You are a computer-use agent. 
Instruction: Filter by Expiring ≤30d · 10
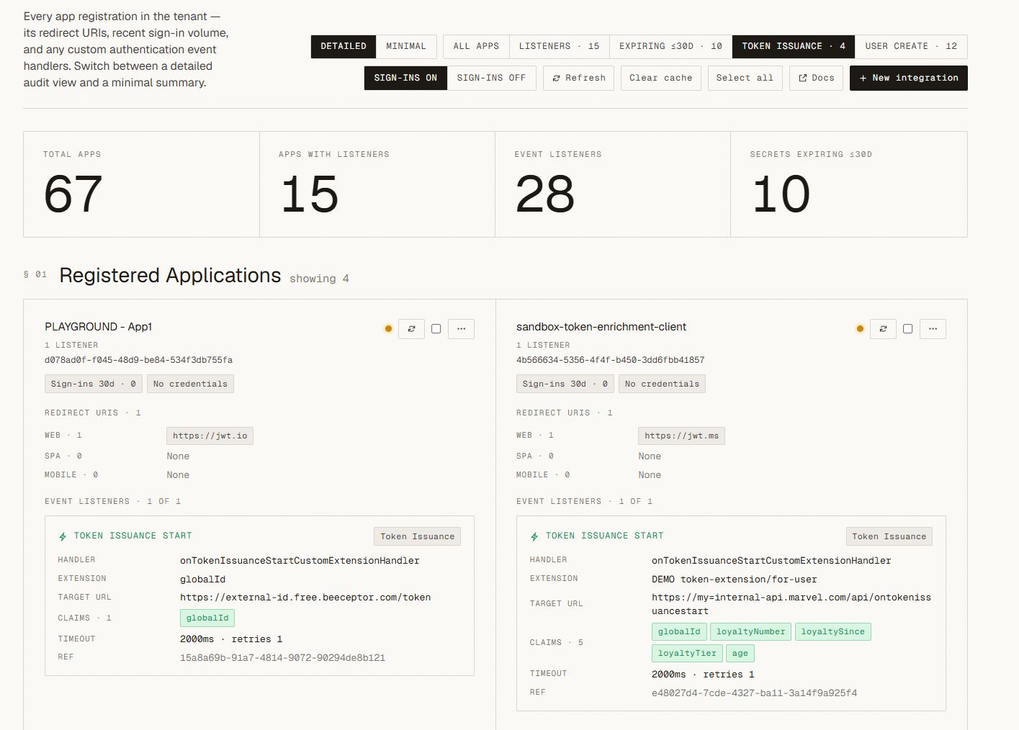click(670, 46)
